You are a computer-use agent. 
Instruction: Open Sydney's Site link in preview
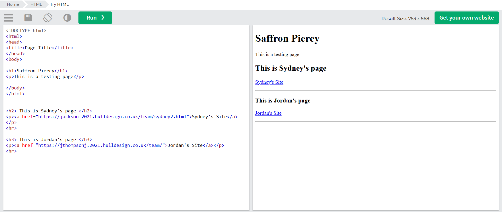pos(269,82)
